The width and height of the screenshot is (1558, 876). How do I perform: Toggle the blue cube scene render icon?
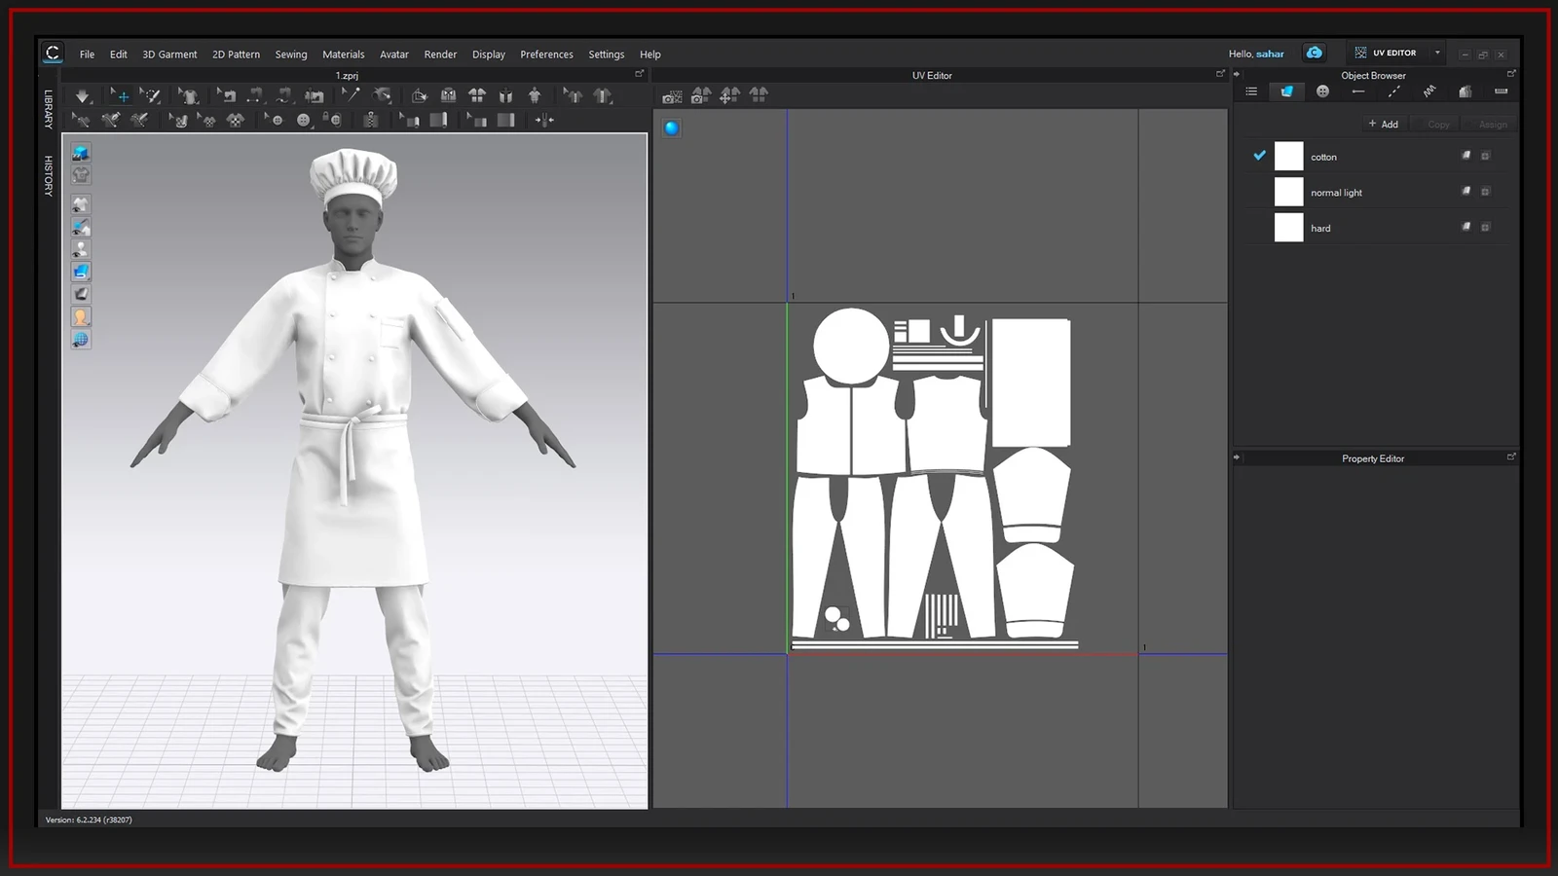[81, 153]
